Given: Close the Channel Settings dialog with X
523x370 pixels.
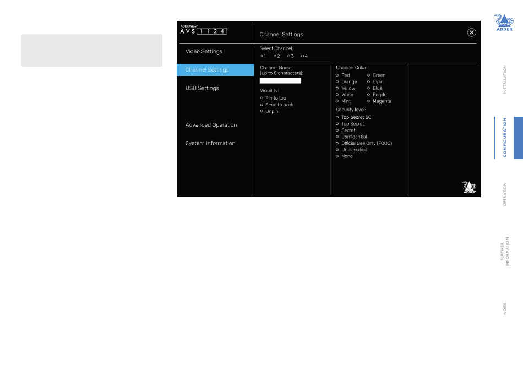Looking at the screenshot, I should coord(471,32).
